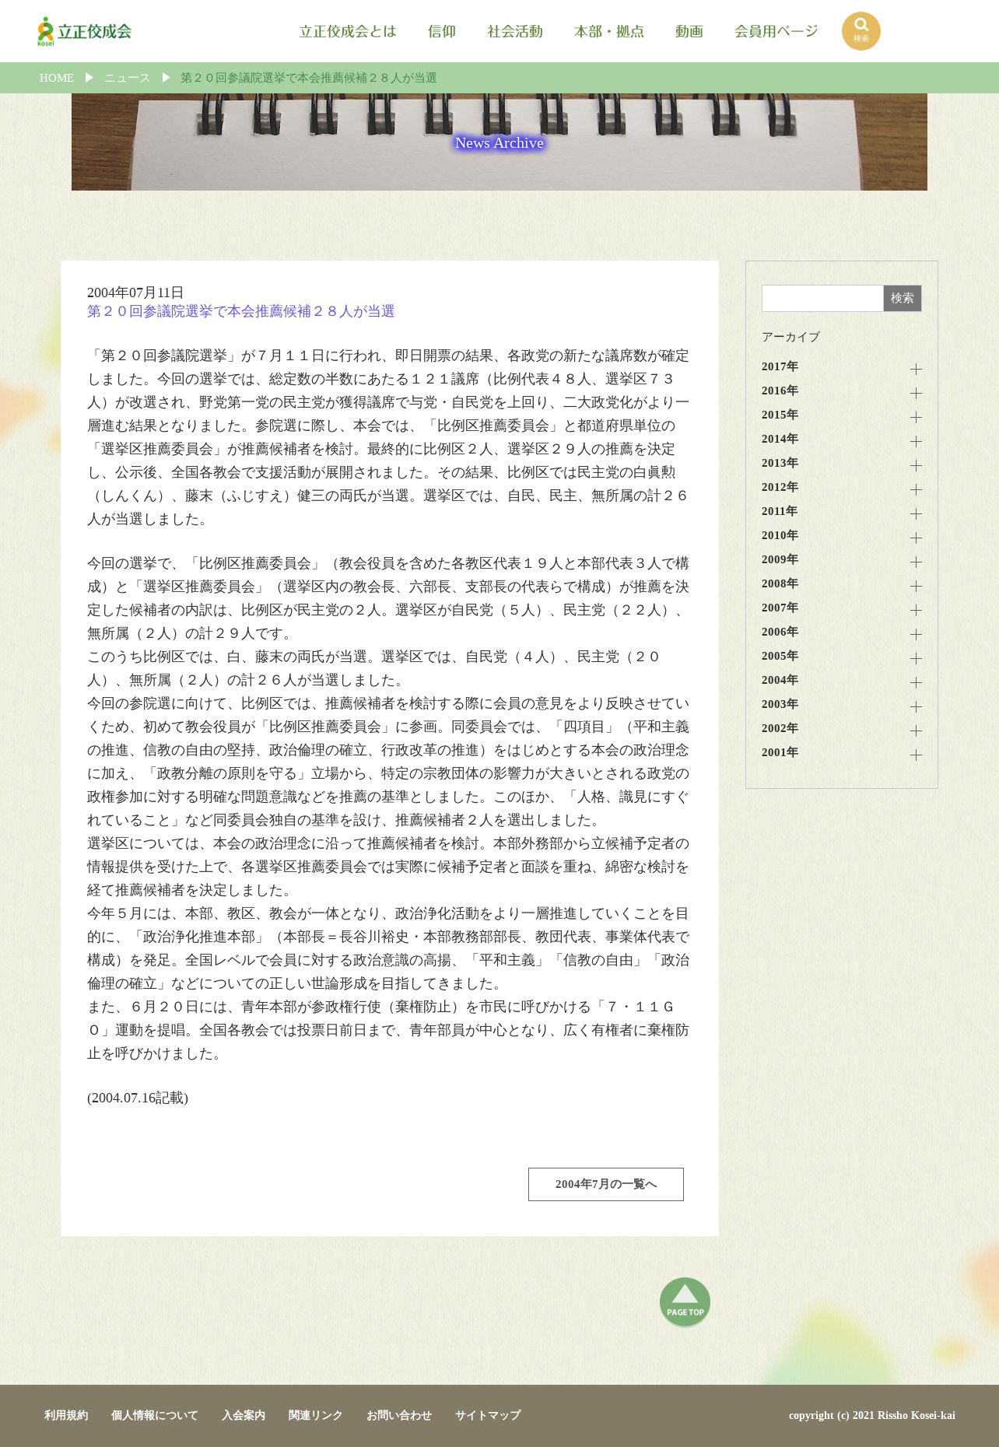Expand the 2007年 archive plus icon
This screenshot has width=999, height=1447.
pos(916,610)
